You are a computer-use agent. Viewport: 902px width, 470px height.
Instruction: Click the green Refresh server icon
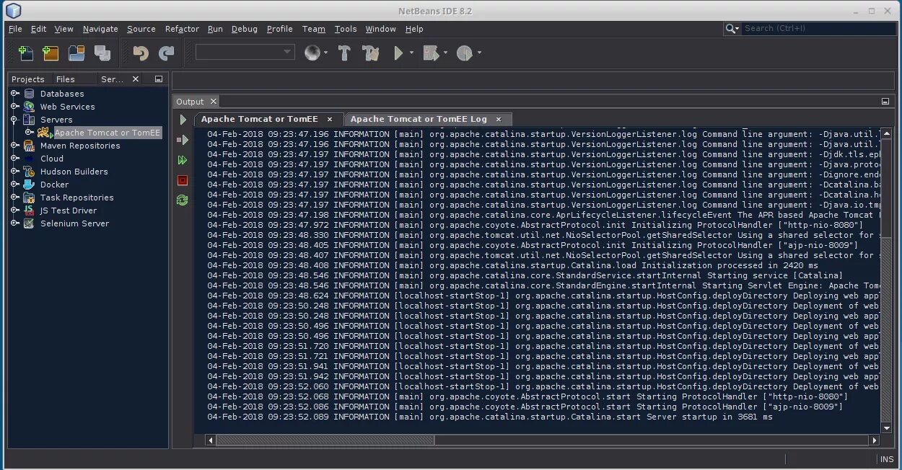coord(183,200)
